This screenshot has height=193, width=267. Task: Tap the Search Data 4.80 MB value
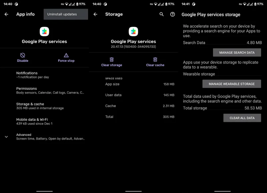[x=254, y=43]
